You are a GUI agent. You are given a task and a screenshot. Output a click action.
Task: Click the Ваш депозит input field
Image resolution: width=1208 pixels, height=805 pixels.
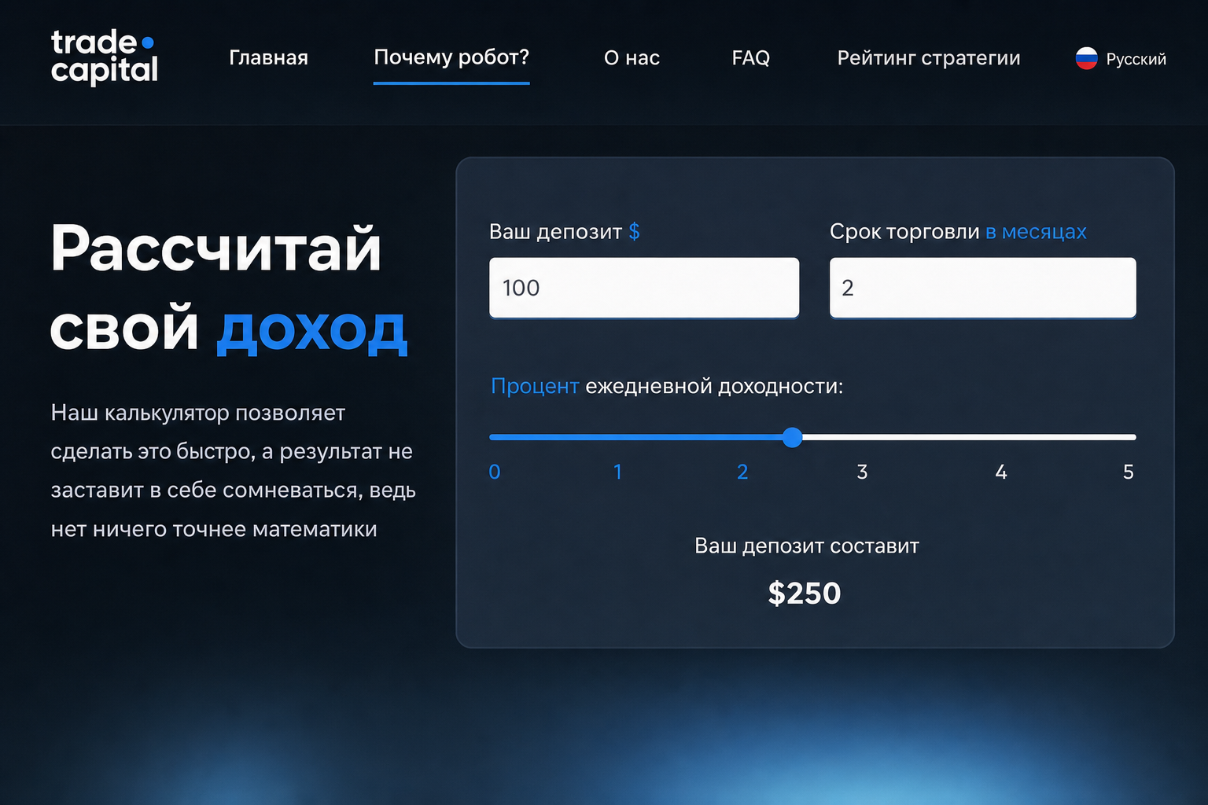pos(644,288)
